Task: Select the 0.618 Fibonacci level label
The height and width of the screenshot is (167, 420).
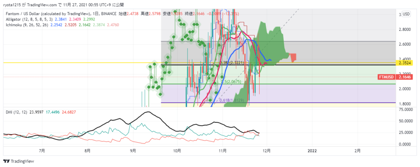Action: [233, 101]
